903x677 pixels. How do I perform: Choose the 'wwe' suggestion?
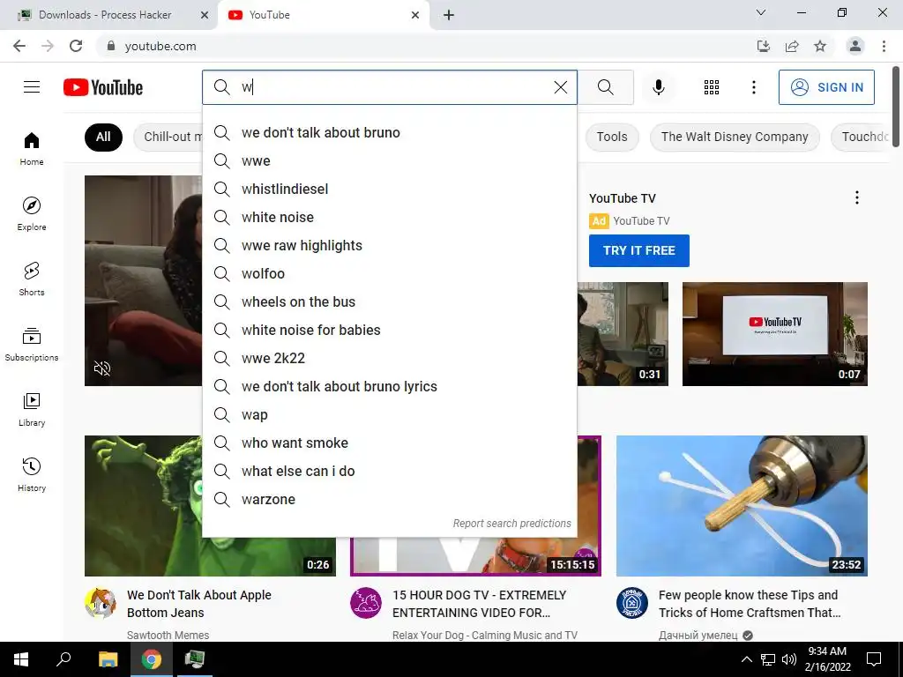[389, 160]
